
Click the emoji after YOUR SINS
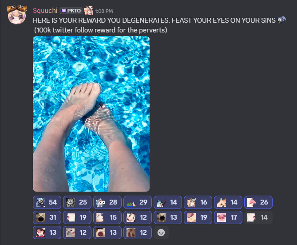[x=281, y=20]
